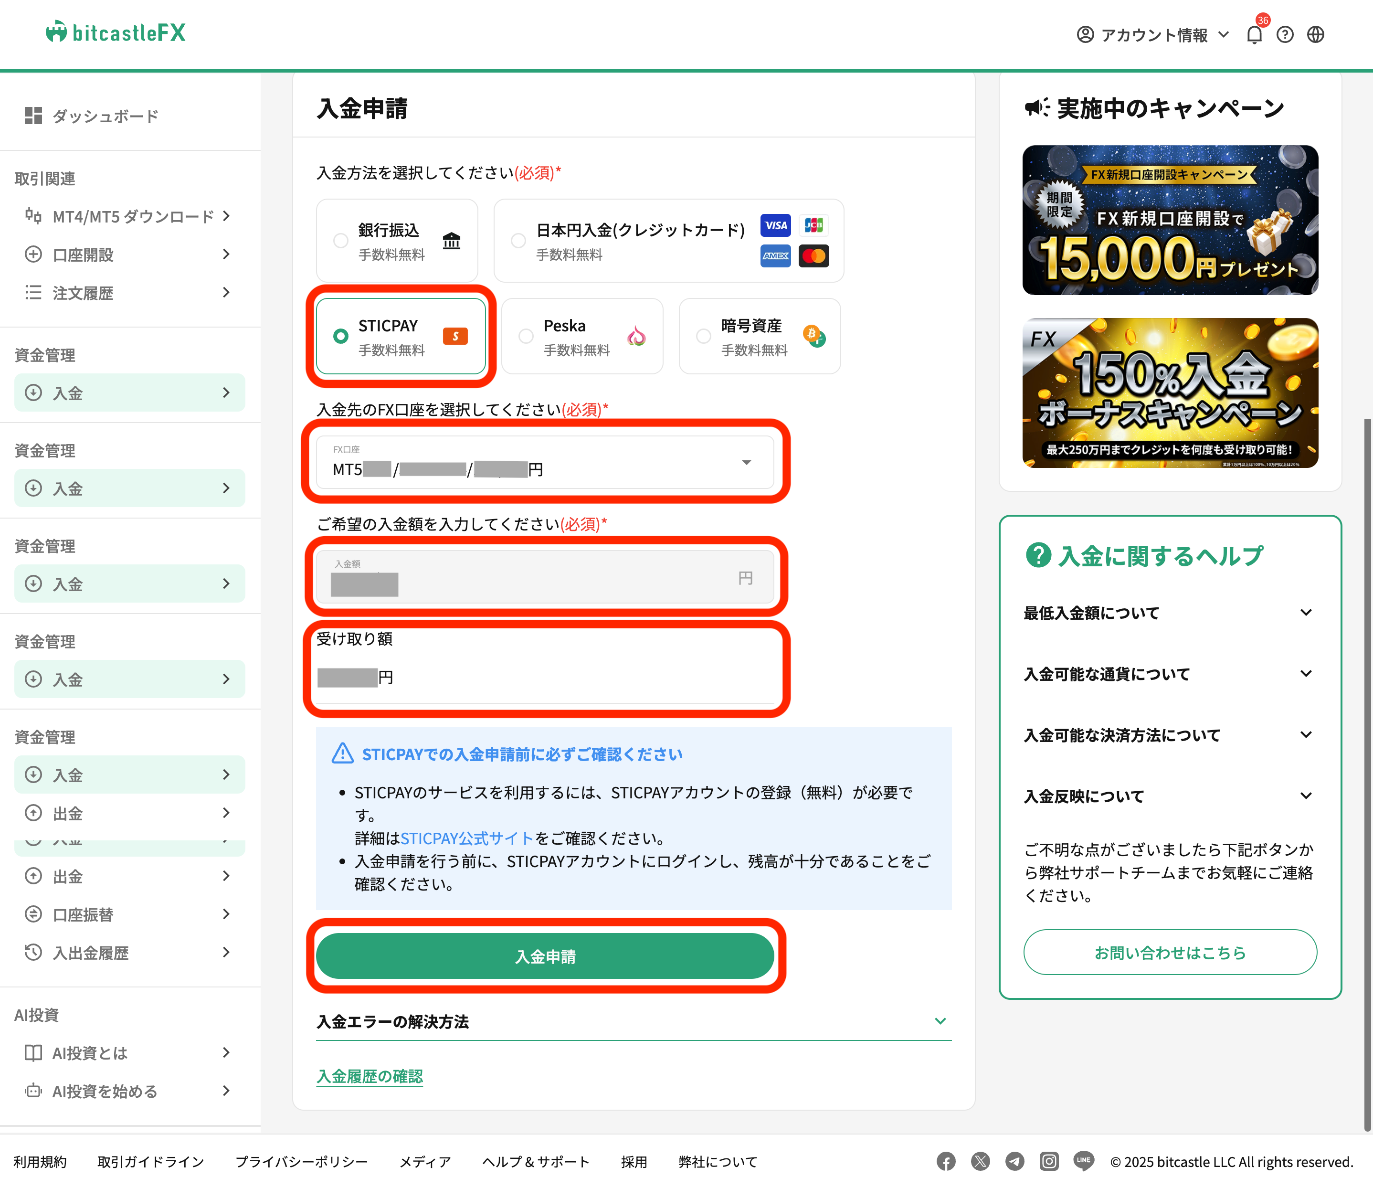The width and height of the screenshot is (1373, 1188).
Task: Click the MT4/MT5 download icon
Action: click(33, 216)
